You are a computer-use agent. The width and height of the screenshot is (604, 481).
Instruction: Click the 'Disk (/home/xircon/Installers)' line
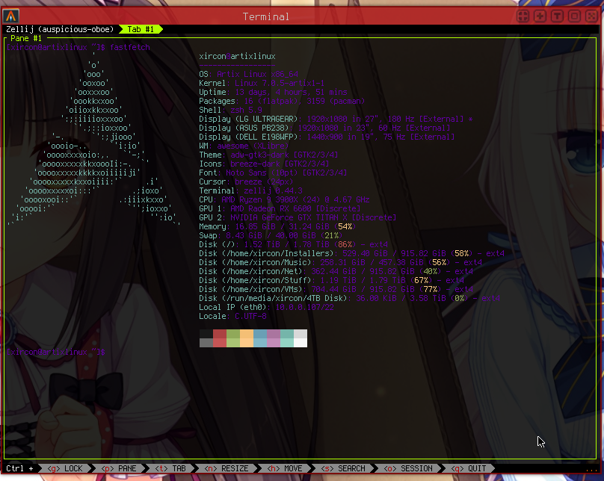tap(351, 253)
